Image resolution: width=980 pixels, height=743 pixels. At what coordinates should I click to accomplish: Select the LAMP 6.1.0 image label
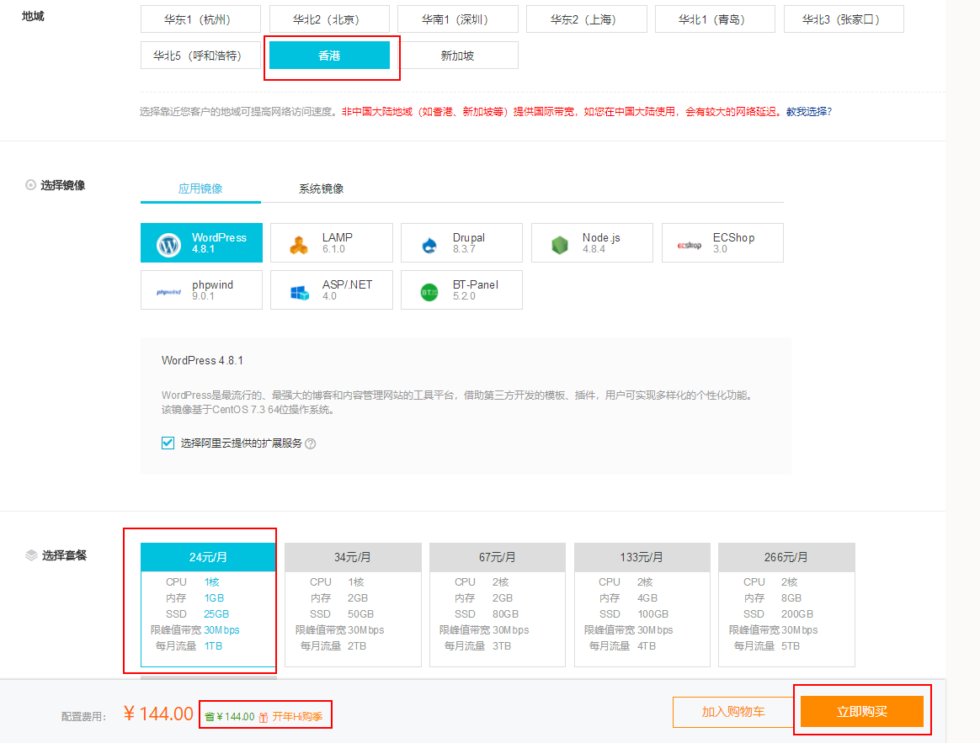pyautogui.click(x=338, y=243)
